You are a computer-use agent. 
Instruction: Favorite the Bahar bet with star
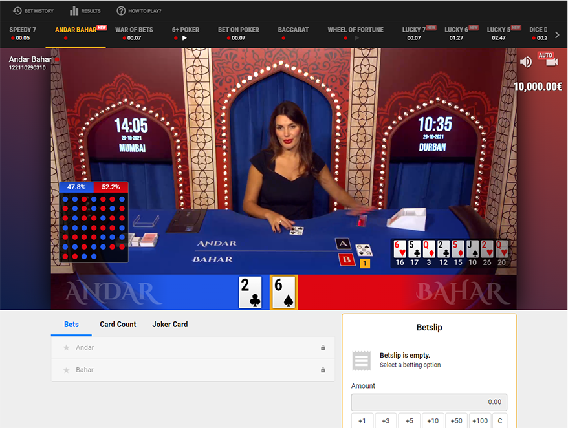66,370
